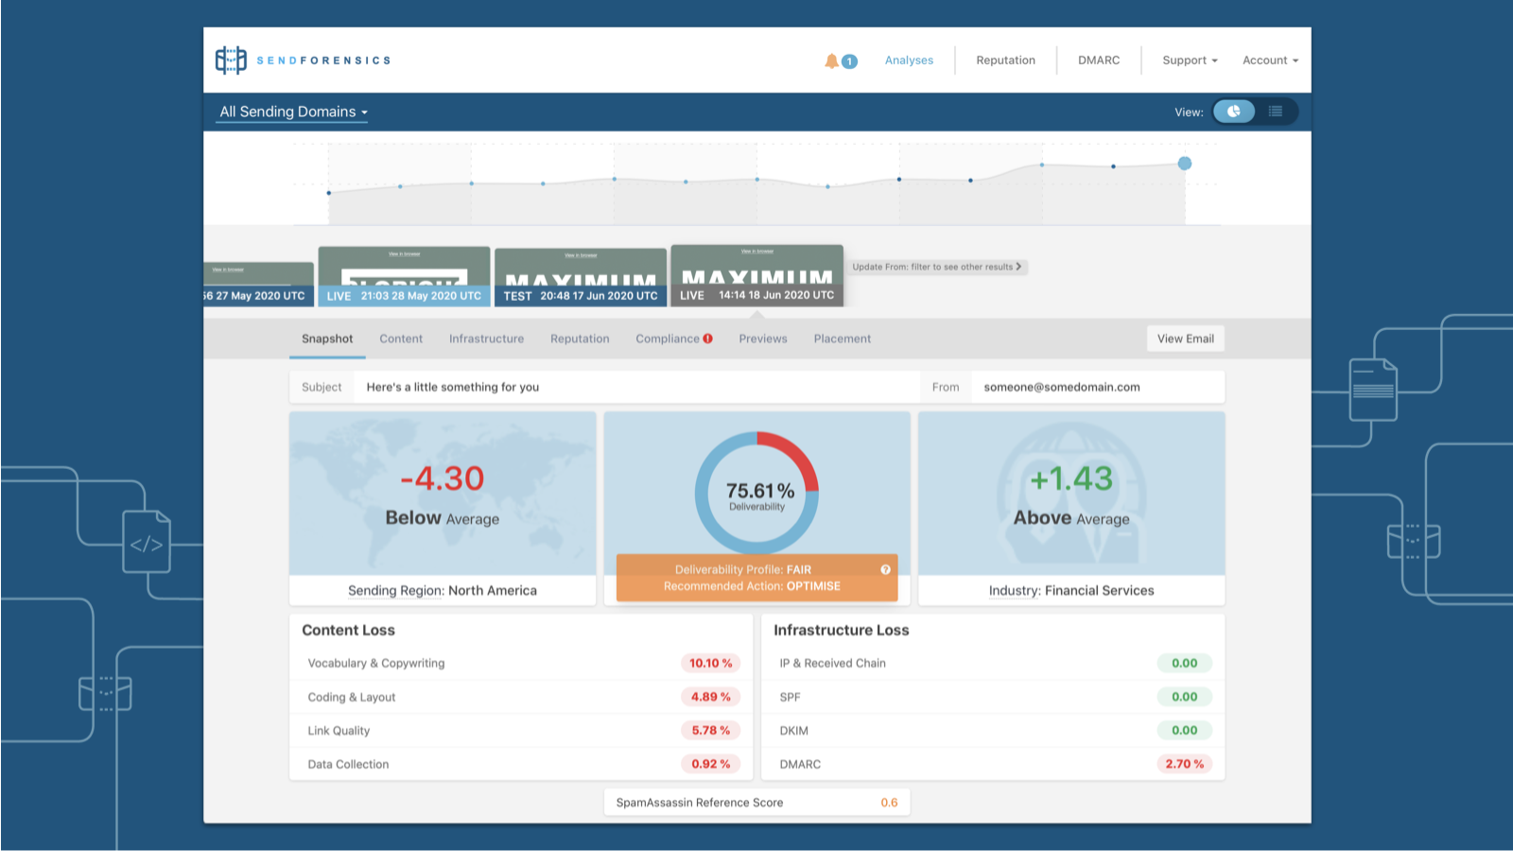Open the All Sending Domains dropdown
This screenshot has width=1513, height=851.
point(291,112)
